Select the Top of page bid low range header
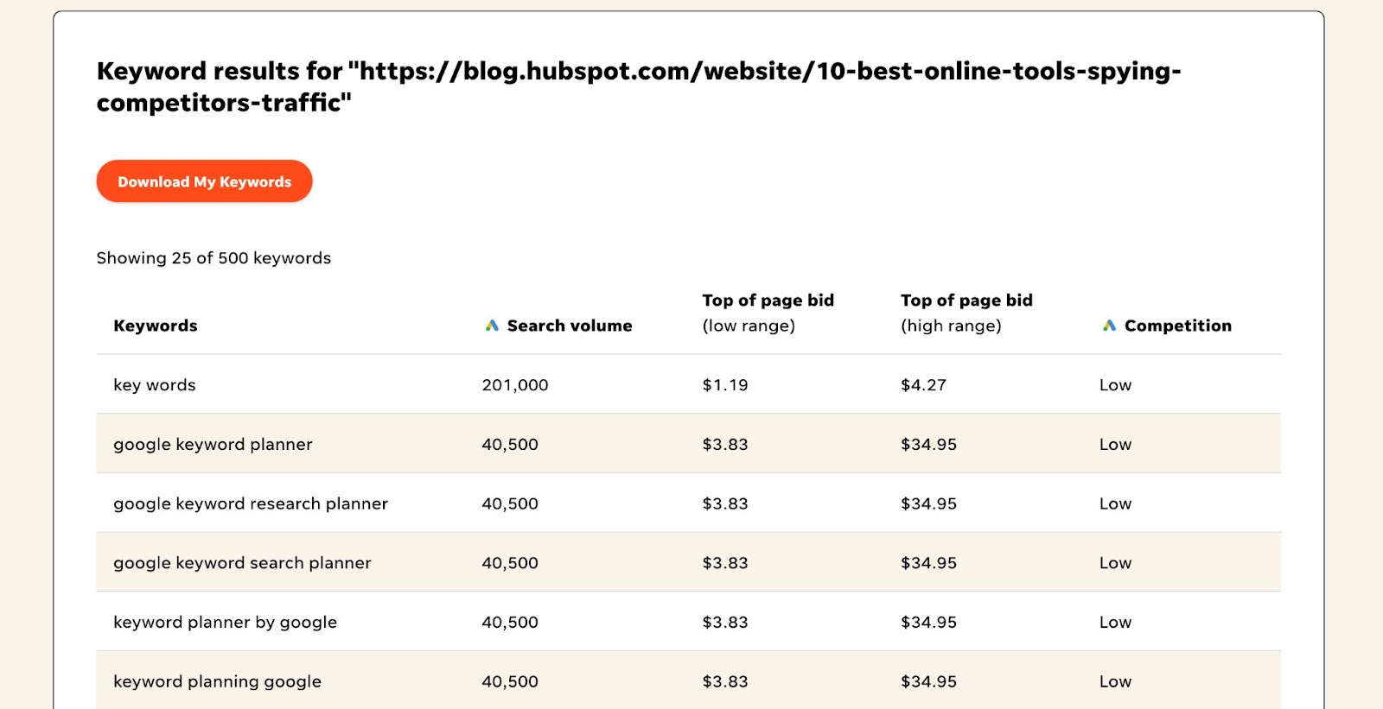The width and height of the screenshot is (1383, 709). 768,313
